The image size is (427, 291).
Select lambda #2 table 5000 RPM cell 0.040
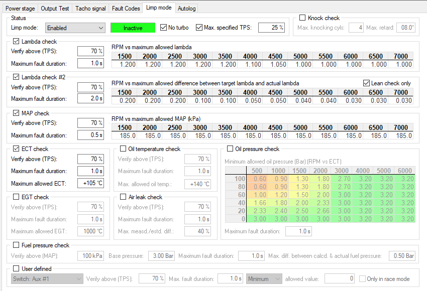(x=300, y=100)
